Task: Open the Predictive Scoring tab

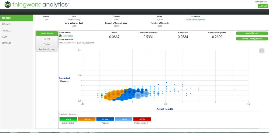Action: click(47, 49)
